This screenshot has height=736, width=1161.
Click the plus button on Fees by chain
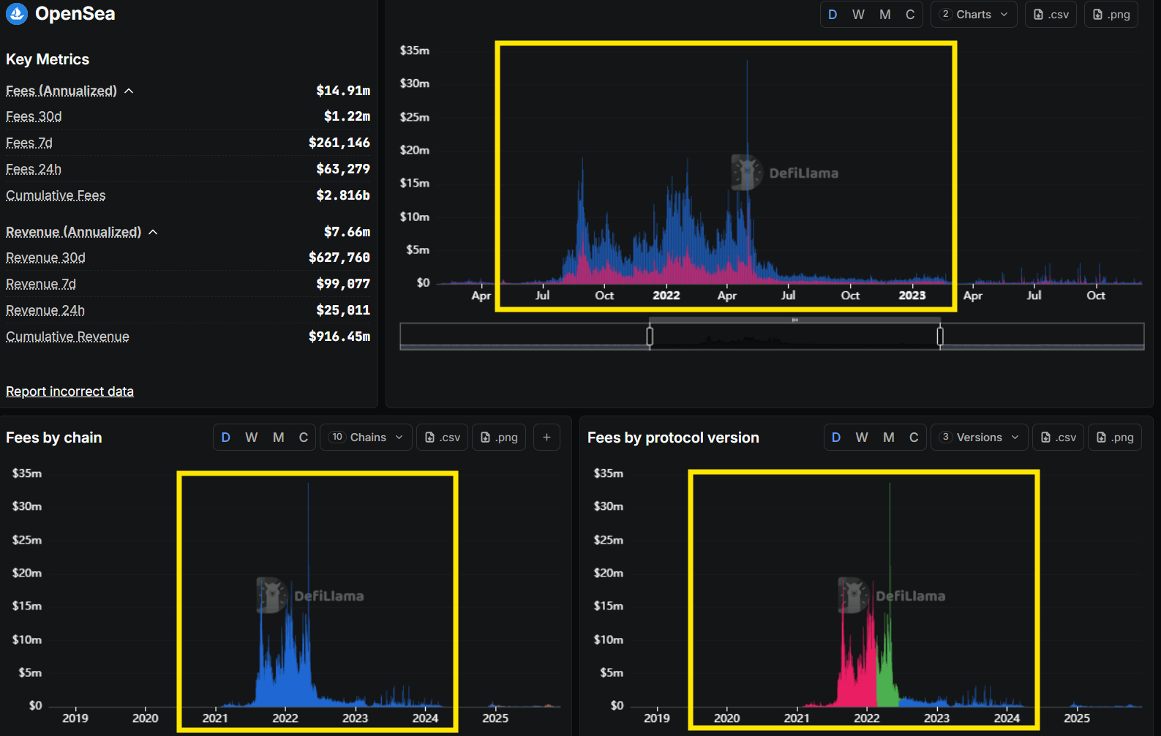546,438
